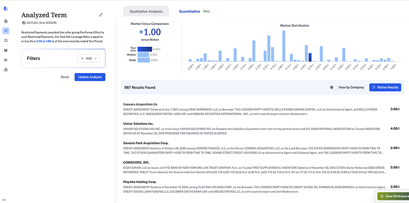The image size is (409, 203).
Task: Open the Add filter dropdown
Action: tap(89, 58)
